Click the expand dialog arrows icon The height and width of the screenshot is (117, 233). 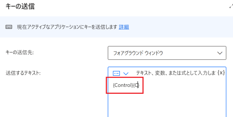point(231,6)
